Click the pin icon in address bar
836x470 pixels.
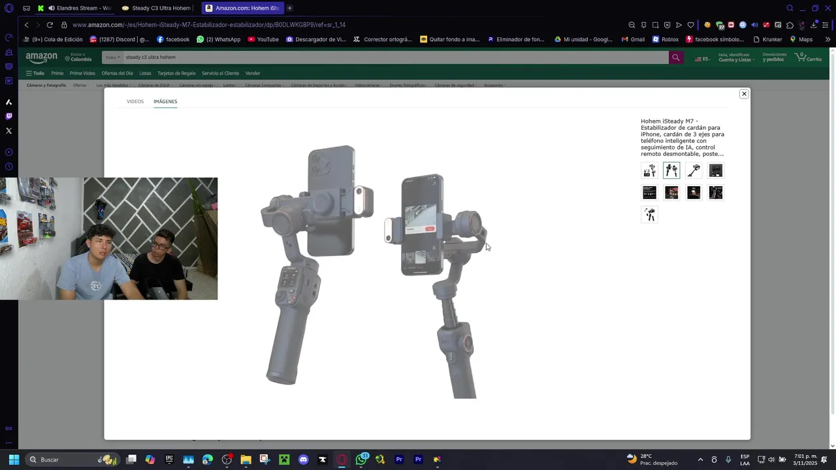643,25
